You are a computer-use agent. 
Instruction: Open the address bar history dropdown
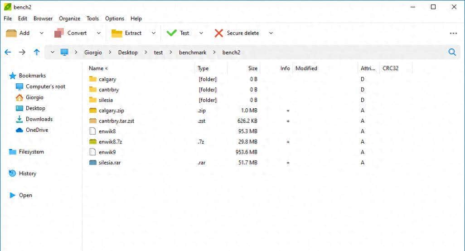(53, 52)
